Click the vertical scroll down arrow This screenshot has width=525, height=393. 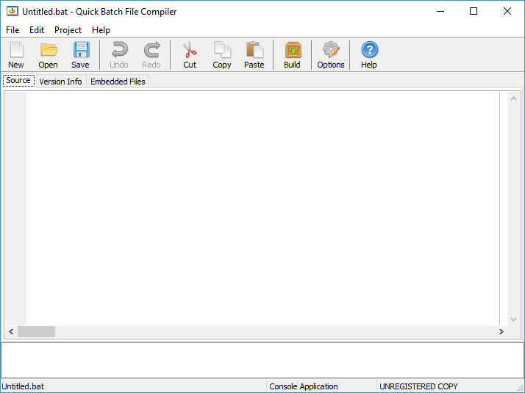pyautogui.click(x=513, y=320)
